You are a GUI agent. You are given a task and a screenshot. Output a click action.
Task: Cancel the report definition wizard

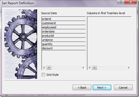(x=123, y=88)
